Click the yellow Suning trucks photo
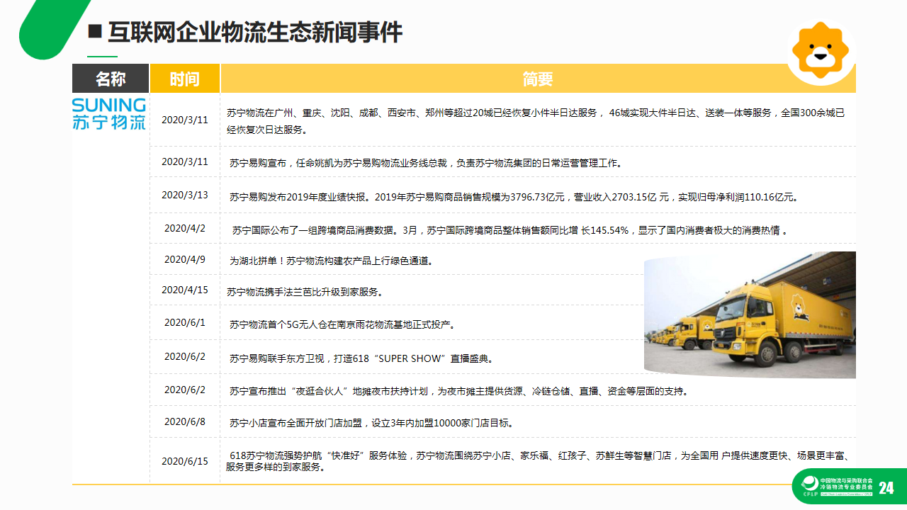Screen dimensions: 907x510 tap(750, 314)
